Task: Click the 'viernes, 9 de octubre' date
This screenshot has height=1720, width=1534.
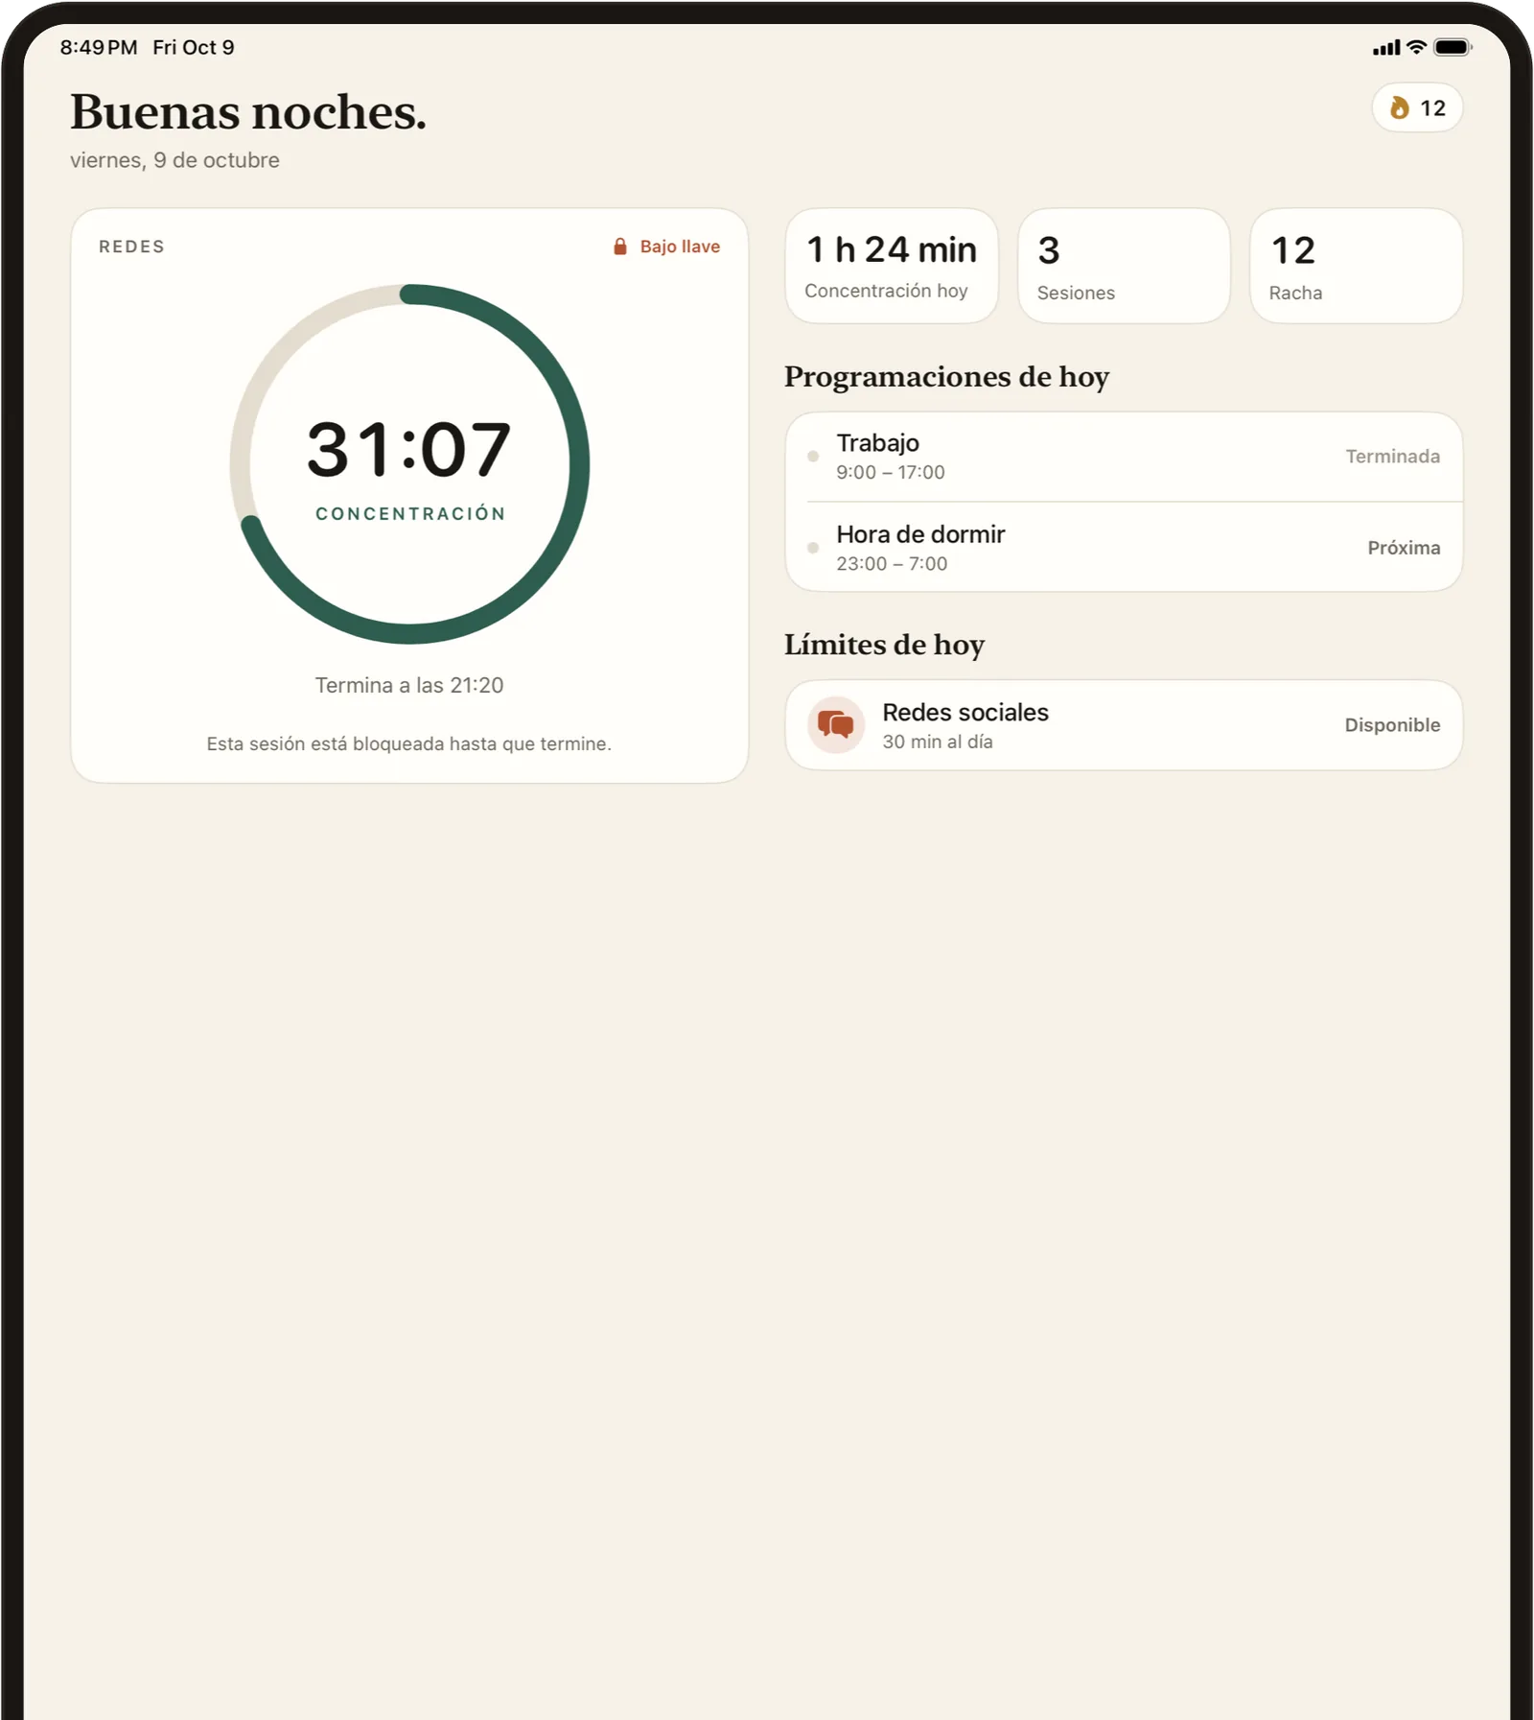Action: pyautogui.click(x=174, y=160)
